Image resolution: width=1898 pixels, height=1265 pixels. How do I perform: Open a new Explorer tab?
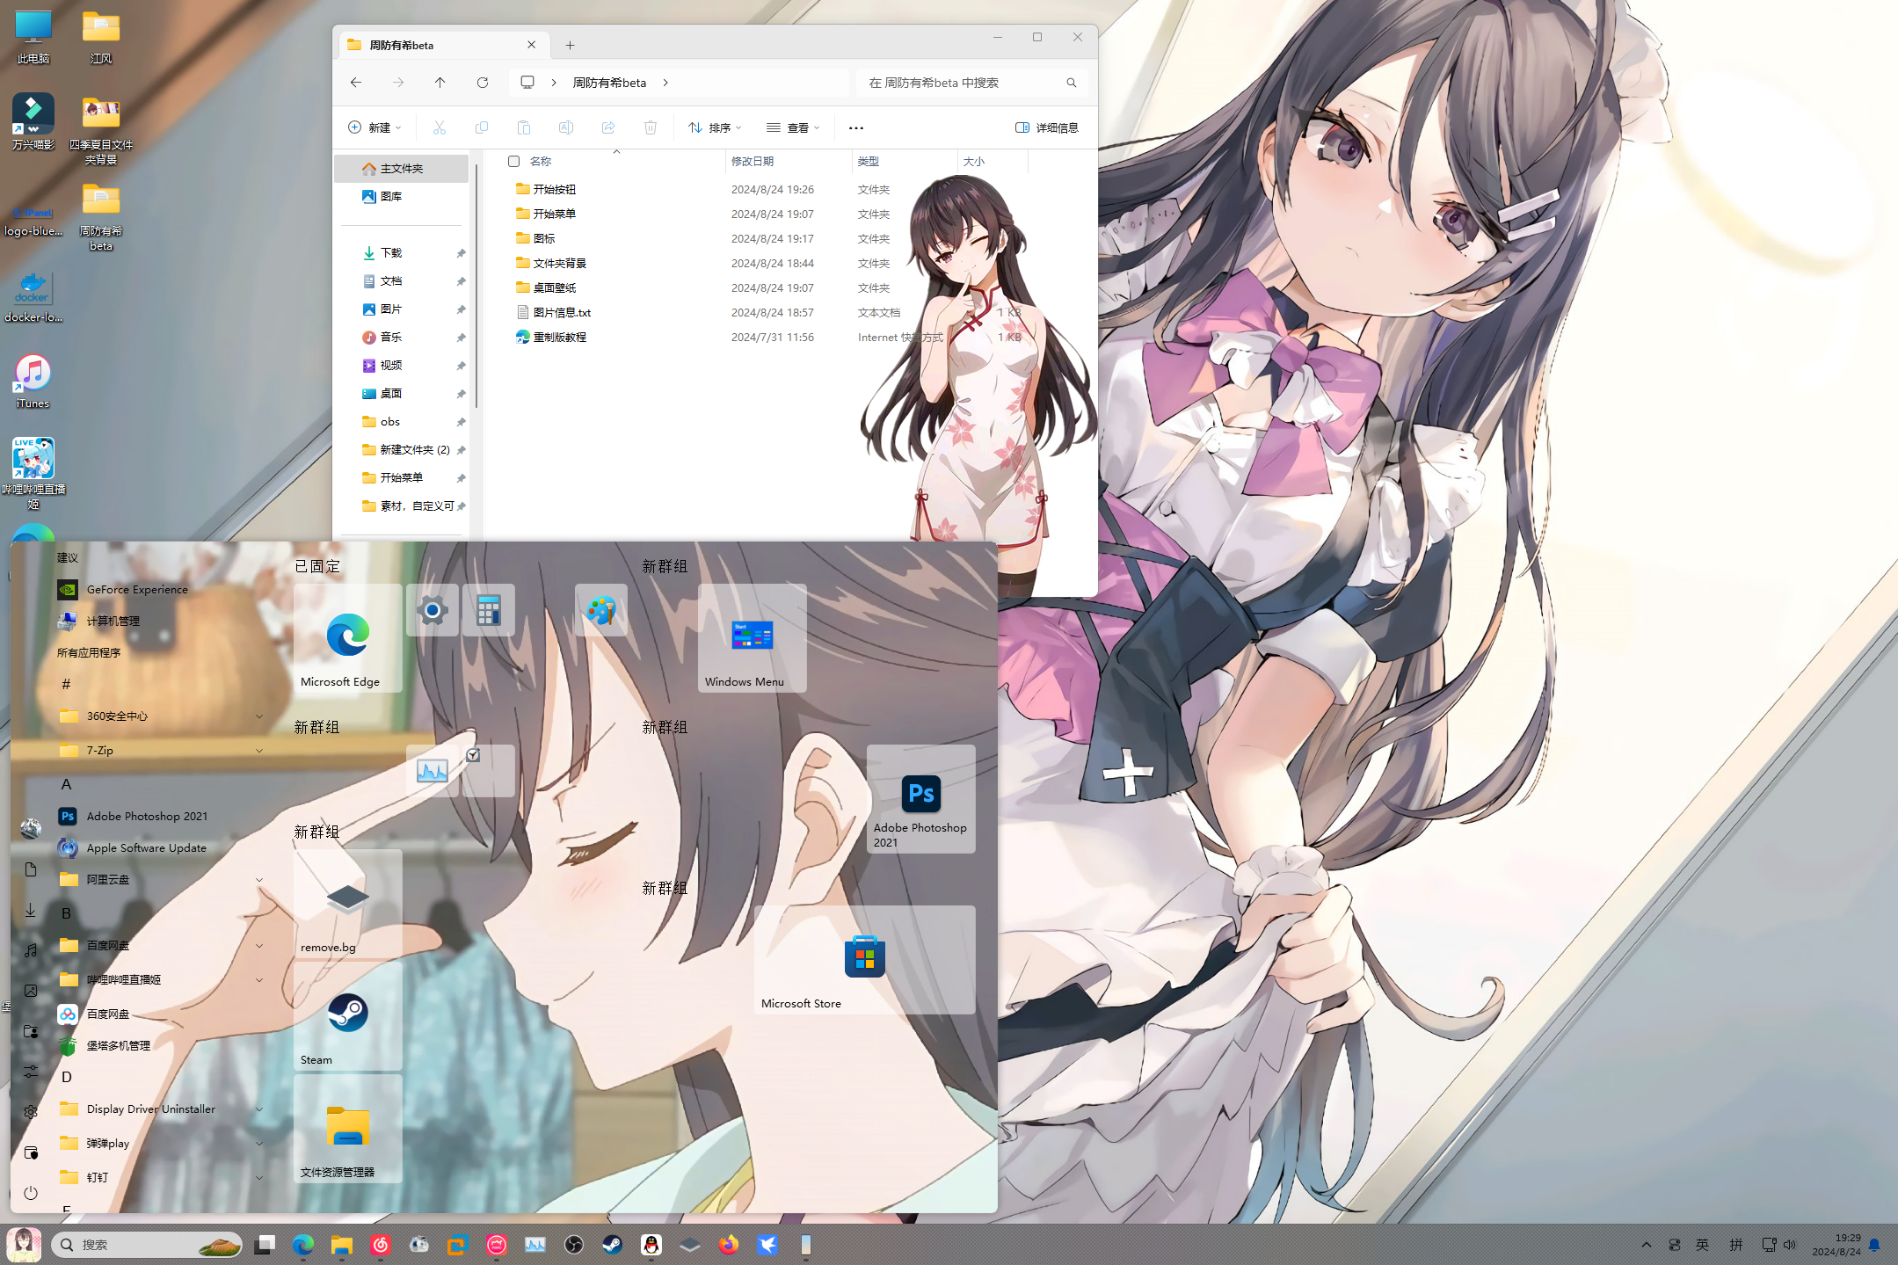pos(570,45)
